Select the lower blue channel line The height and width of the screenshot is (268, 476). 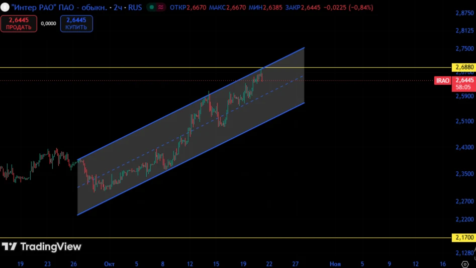click(191, 159)
